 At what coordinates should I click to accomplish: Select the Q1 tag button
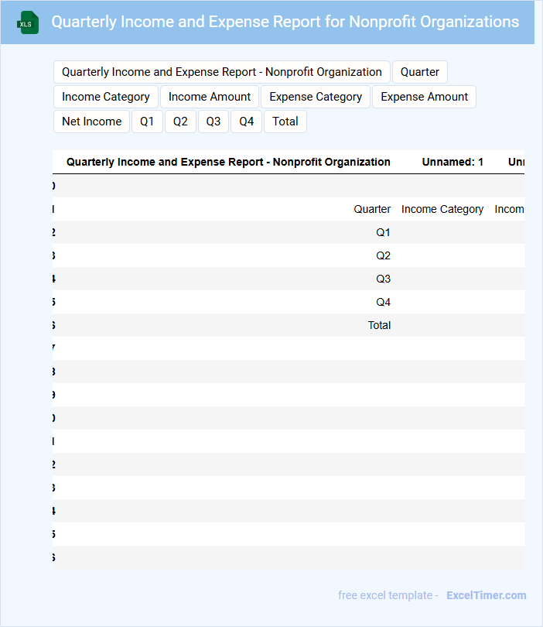click(147, 122)
